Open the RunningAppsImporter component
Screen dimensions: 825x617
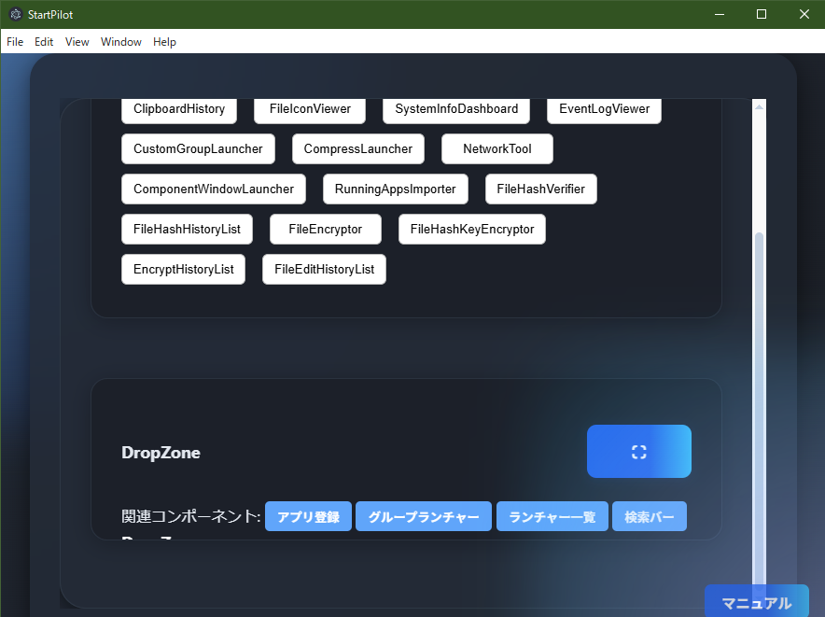coord(395,189)
